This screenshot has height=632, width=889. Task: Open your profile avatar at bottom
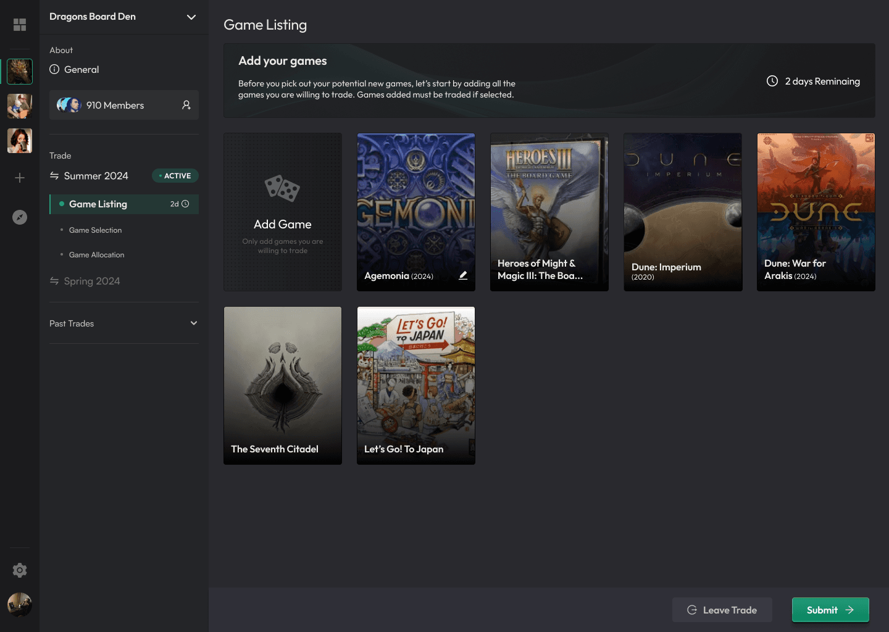point(20,605)
